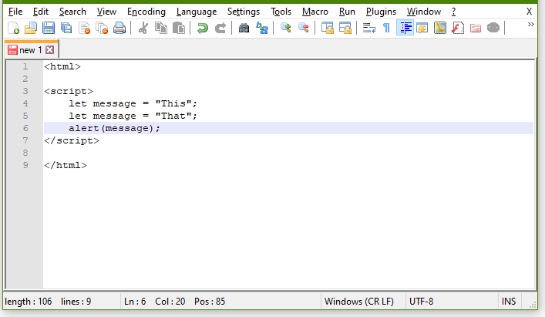Open Folder as Workspace toolbar icon
The height and width of the screenshot is (317, 545).
476,28
